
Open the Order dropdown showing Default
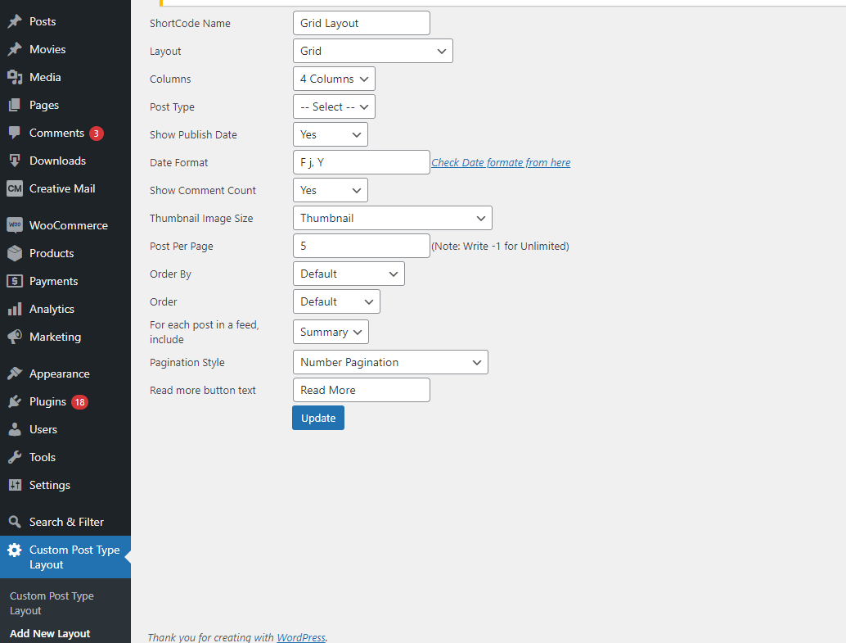(x=336, y=301)
